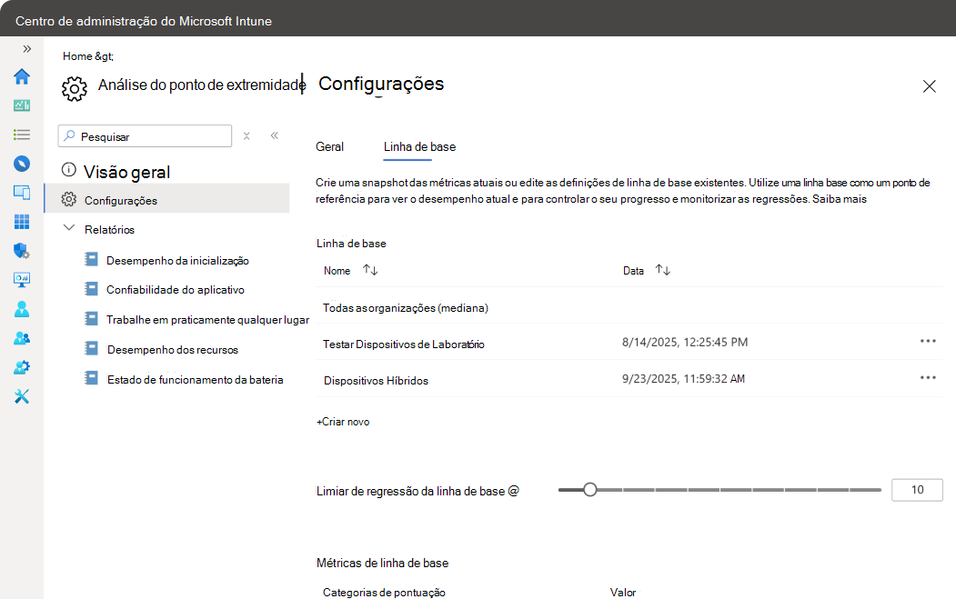The image size is (956, 599).
Task: Click the Saiba mais link
Action: pyautogui.click(x=839, y=199)
